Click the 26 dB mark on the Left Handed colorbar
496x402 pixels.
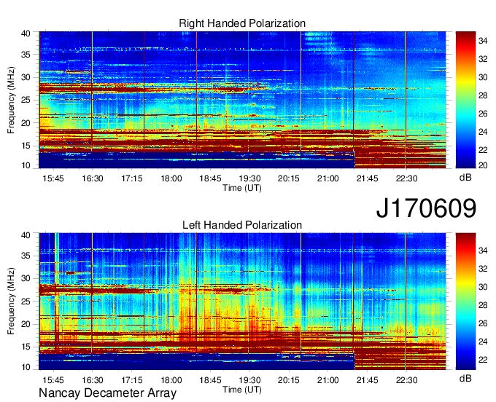(483, 323)
